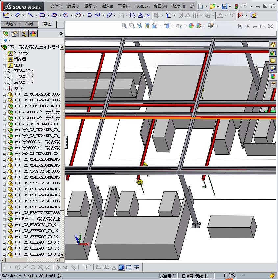Screen dimensions: 278x280
Task: Select the Ellipse tool
Action: pyautogui.click(x=109, y=15)
